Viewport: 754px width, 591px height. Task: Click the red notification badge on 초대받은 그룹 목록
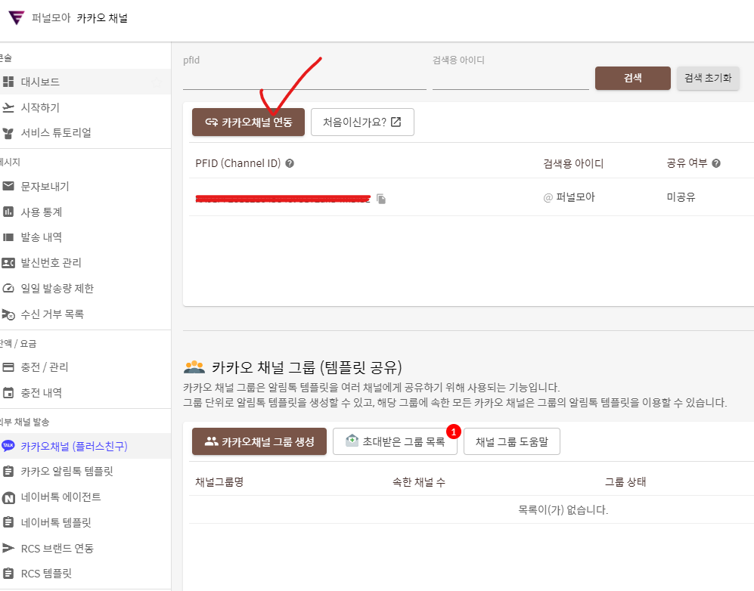(453, 432)
